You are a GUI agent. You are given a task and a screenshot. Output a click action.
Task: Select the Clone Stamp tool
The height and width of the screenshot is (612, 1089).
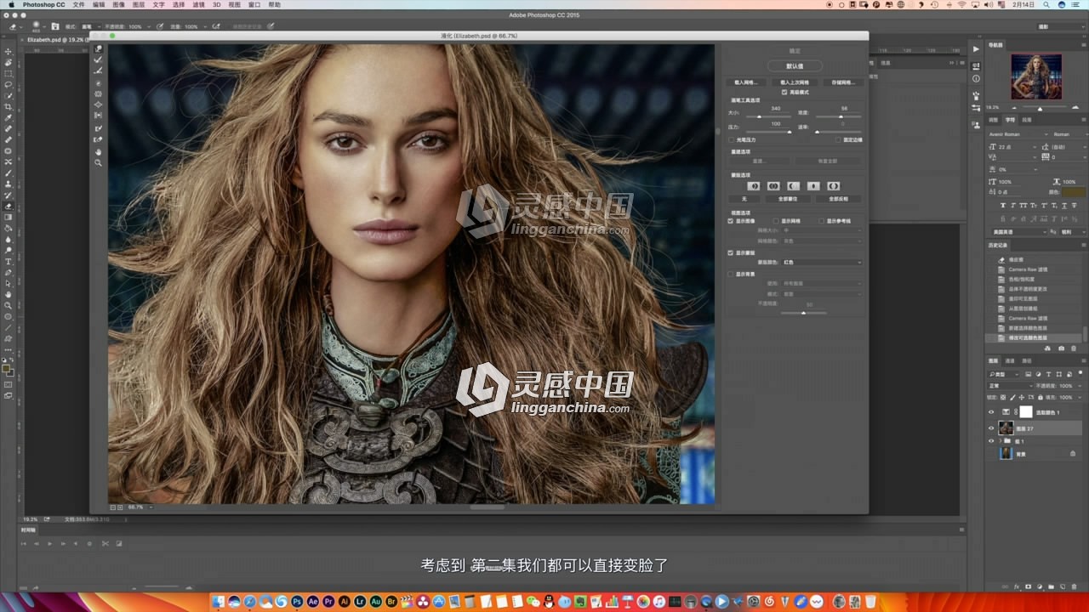pyautogui.click(x=9, y=184)
